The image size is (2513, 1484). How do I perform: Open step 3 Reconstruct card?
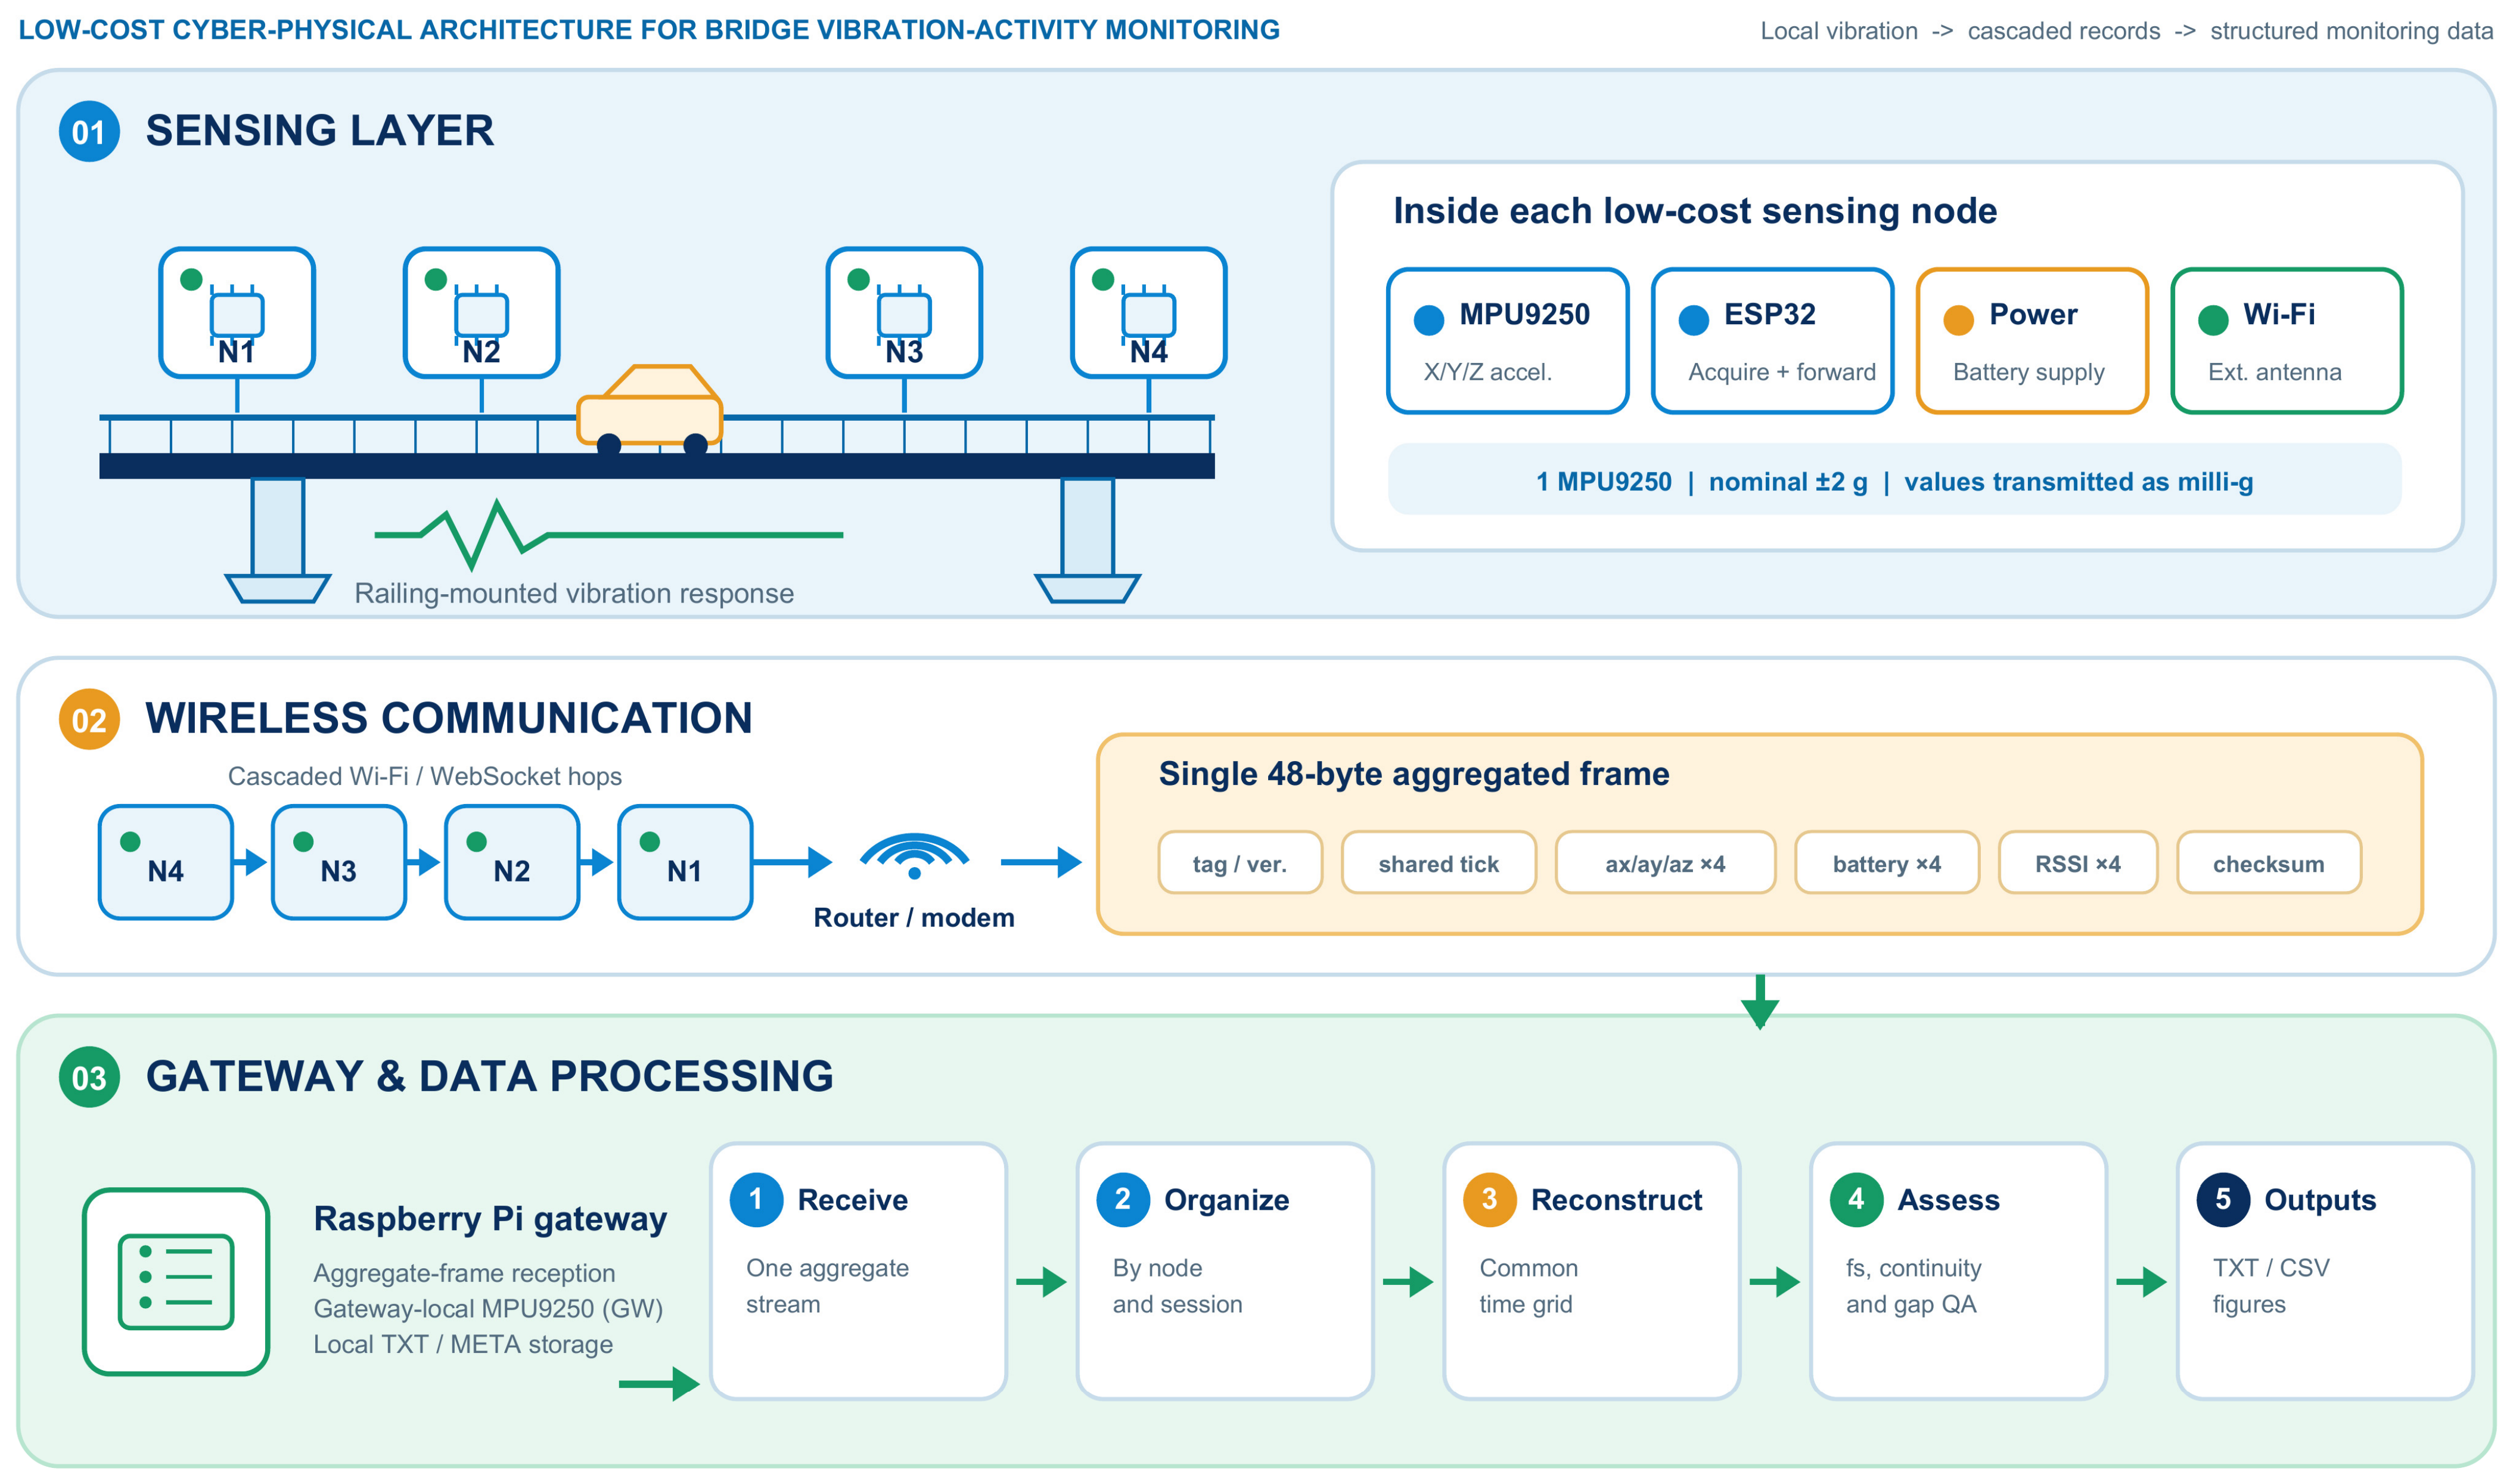[x=1591, y=1272]
